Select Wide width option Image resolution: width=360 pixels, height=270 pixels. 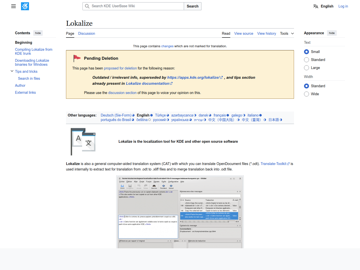point(306,94)
